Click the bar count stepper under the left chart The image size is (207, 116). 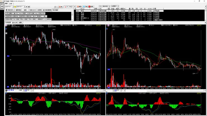click(31, 90)
